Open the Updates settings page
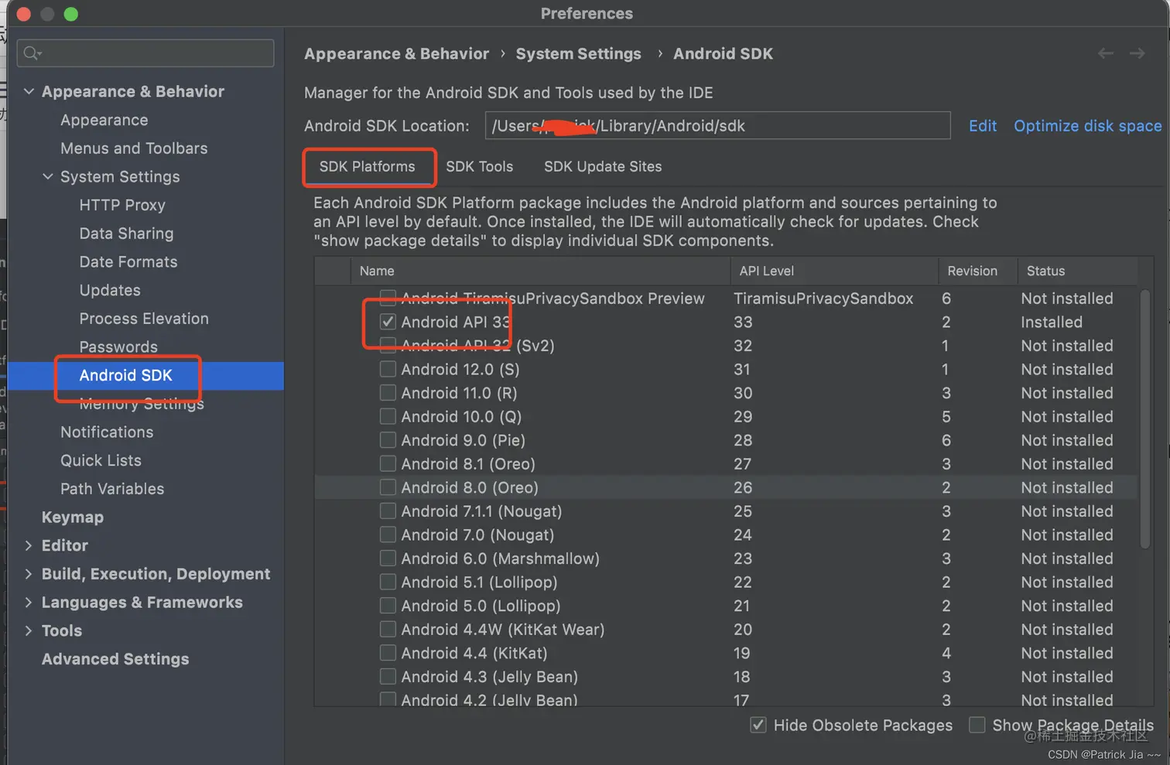Screen dimensions: 1170x765 coord(110,290)
